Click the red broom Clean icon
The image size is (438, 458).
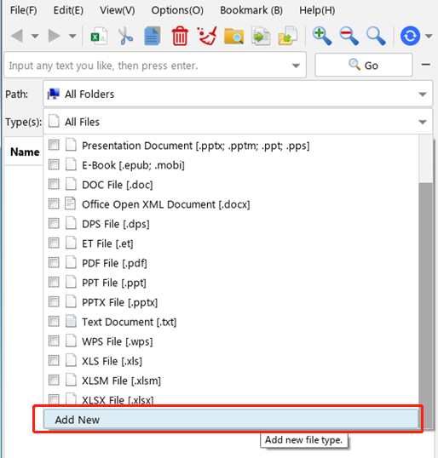207,36
